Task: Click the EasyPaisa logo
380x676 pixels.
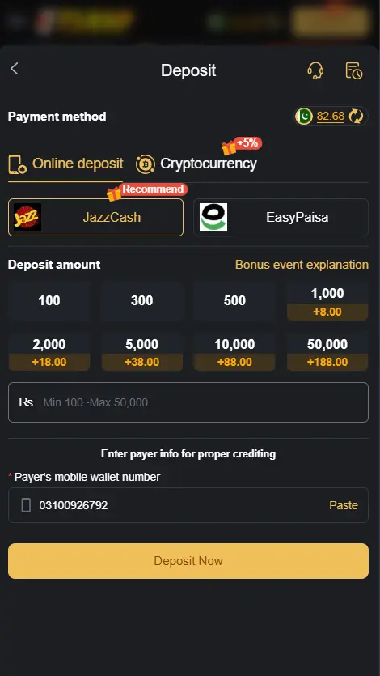Action: 213,217
